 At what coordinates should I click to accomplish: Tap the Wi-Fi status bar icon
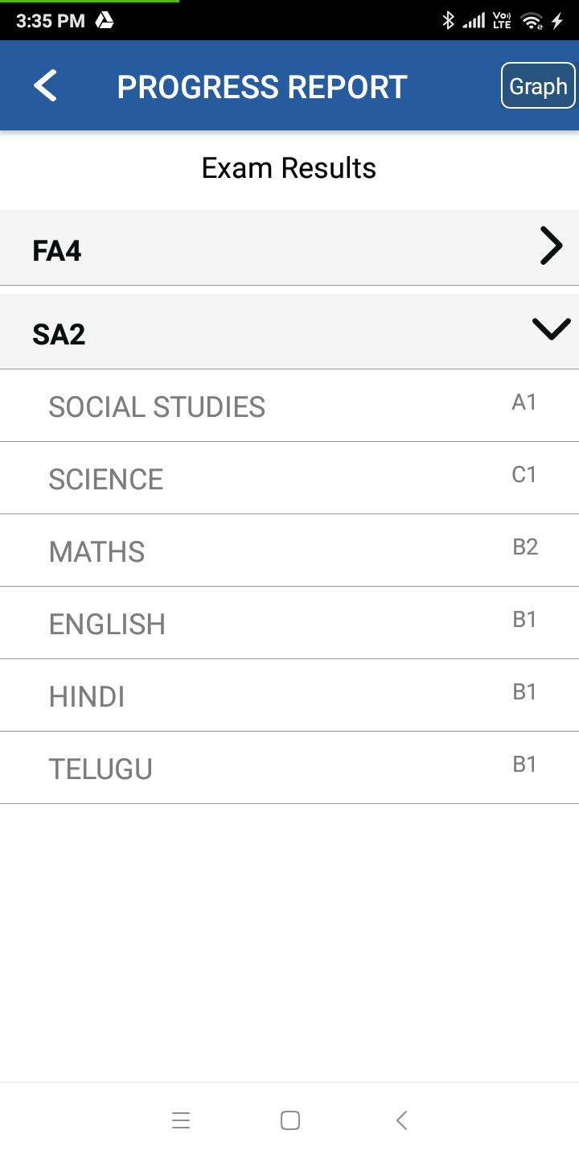pyautogui.click(x=532, y=21)
